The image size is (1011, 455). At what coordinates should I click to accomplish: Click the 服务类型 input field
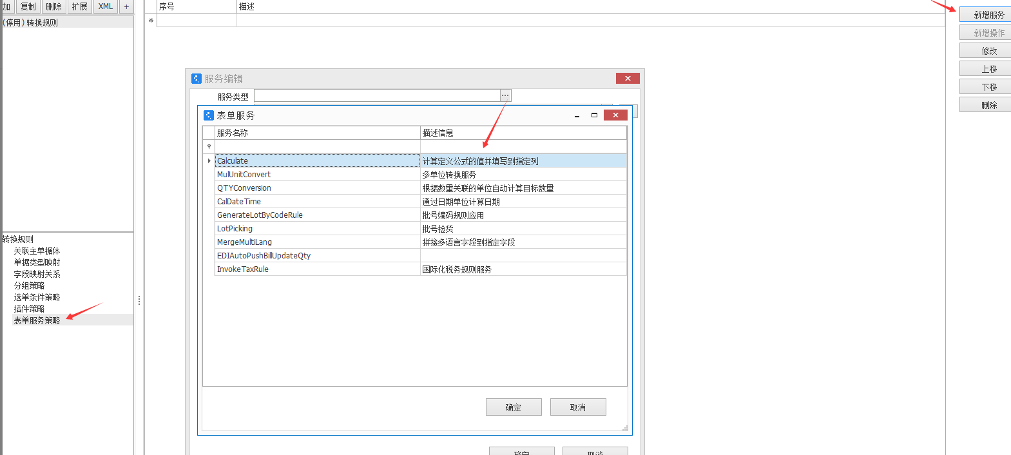click(377, 96)
